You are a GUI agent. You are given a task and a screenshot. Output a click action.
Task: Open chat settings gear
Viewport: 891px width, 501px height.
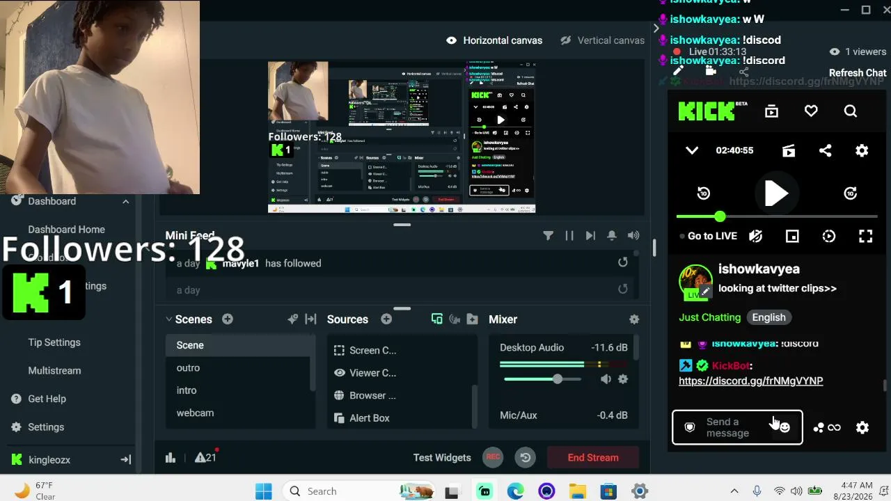(x=862, y=427)
